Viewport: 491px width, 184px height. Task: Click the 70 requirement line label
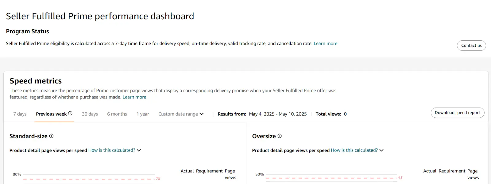tap(158, 179)
